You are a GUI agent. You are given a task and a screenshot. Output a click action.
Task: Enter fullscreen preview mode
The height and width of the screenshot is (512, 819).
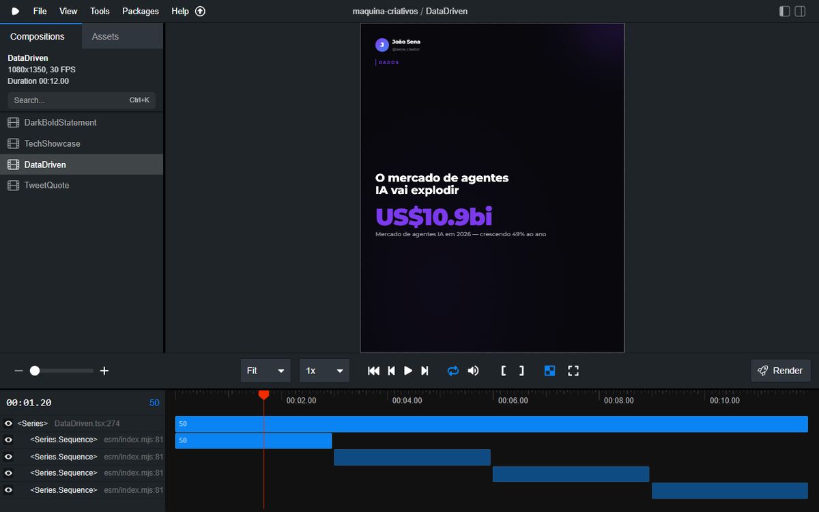573,371
